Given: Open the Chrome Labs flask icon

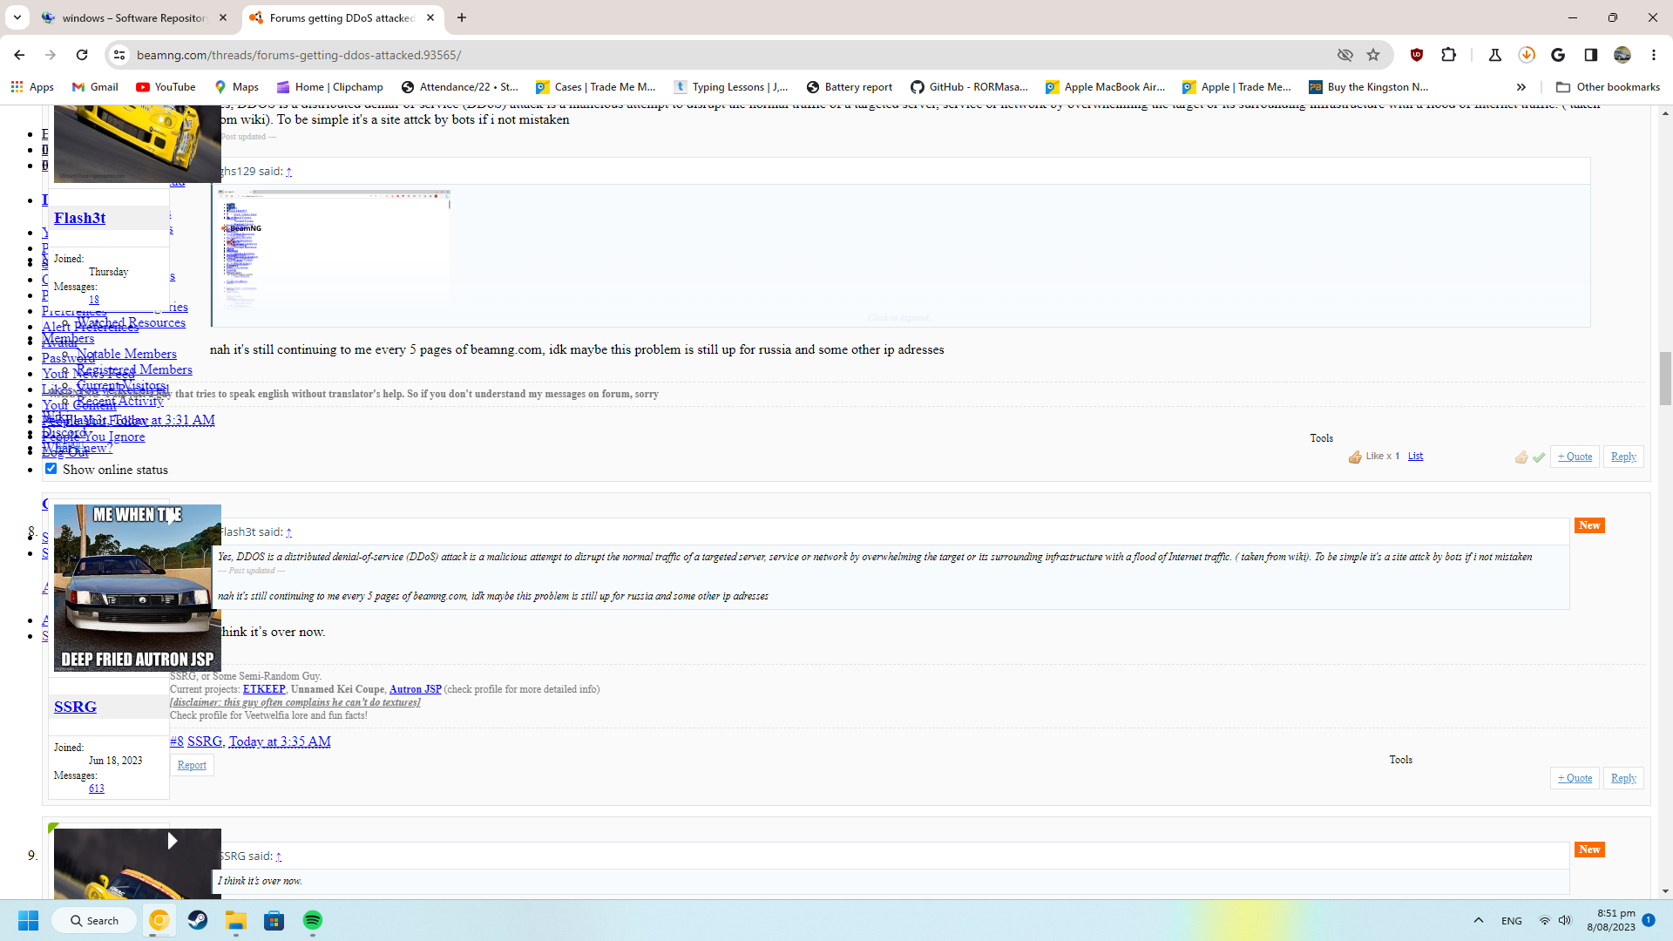Looking at the screenshot, I should tap(1495, 55).
